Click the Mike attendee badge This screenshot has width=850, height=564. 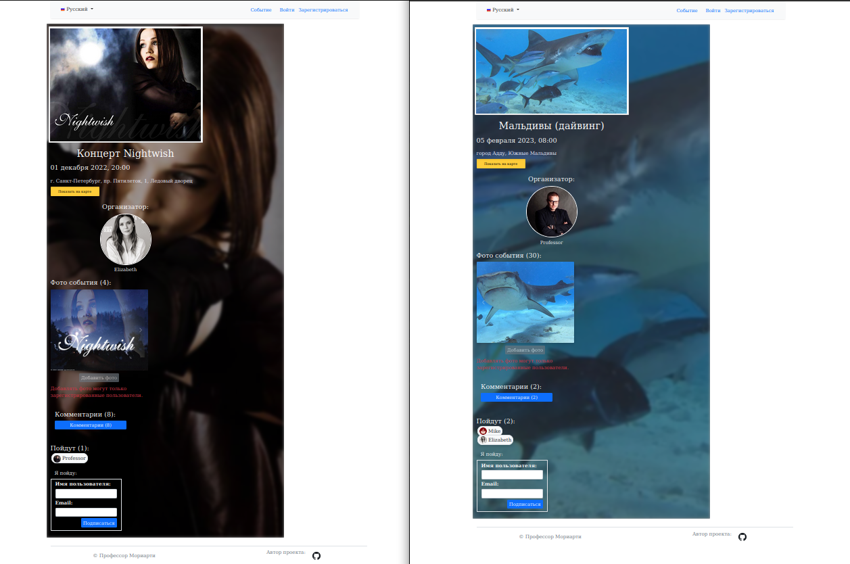point(490,431)
